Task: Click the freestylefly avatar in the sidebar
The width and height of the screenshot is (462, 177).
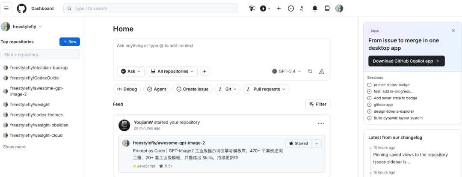Action: pos(5,27)
